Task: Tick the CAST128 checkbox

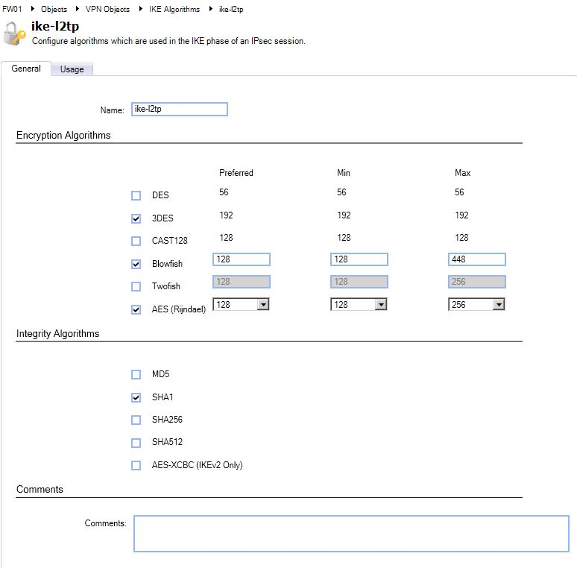Action: coord(136,242)
